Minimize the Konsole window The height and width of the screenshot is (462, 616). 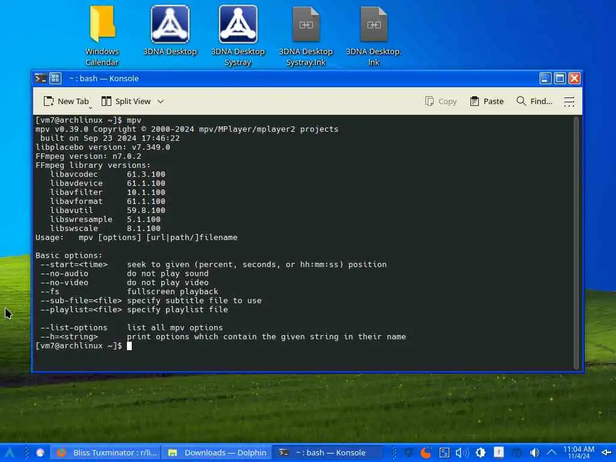[545, 78]
